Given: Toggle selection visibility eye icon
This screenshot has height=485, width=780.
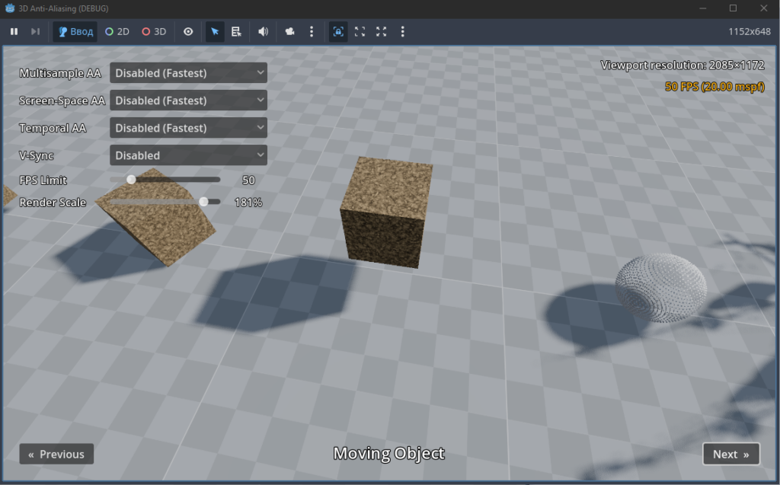Looking at the screenshot, I should (188, 32).
